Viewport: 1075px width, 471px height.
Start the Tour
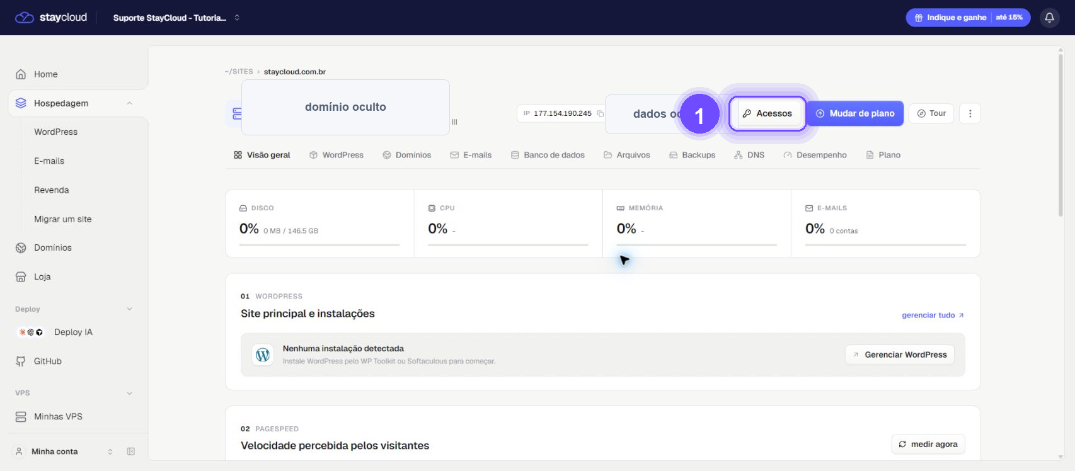tap(931, 113)
